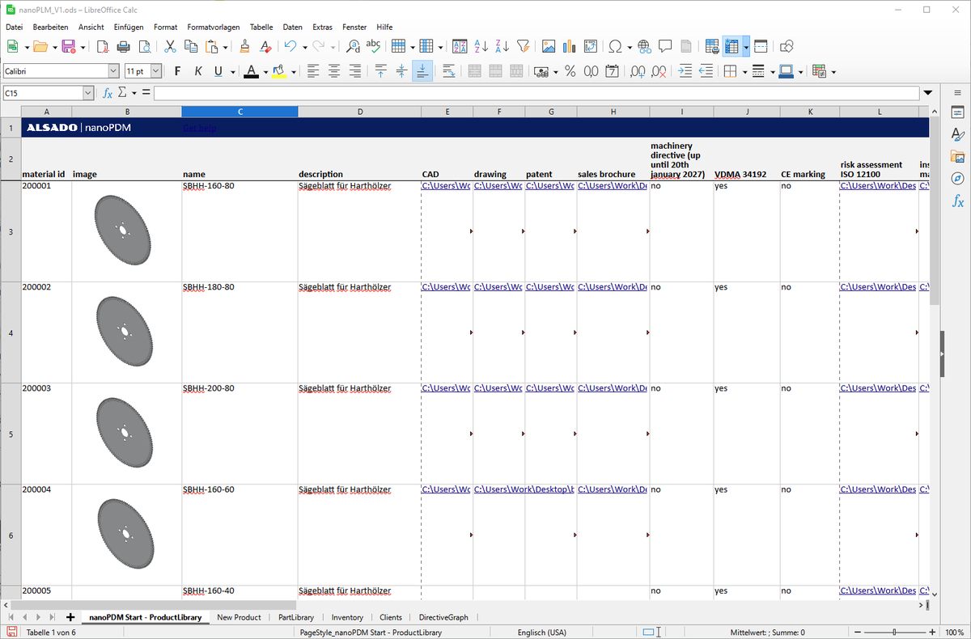The image size is (971, 639).
Task: Expand the formula bar
Action: tap(927, 93)
